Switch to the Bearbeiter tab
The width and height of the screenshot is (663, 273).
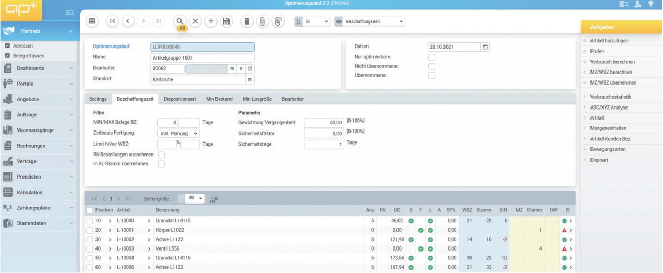(293, 99)
